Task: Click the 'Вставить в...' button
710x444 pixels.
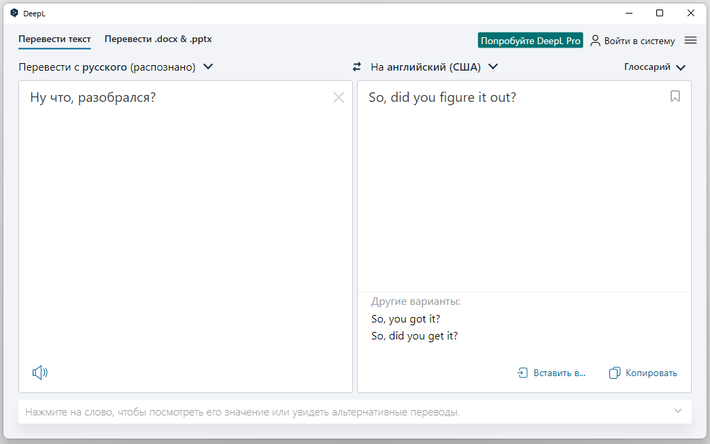Action: [x=551, y=373]
